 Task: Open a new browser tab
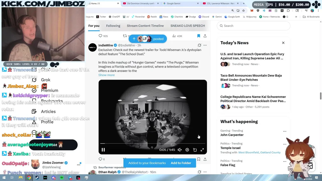[244, 4]
